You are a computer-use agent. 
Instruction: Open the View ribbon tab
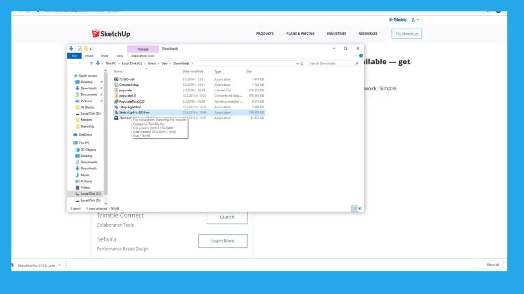[x=119, y=56]
